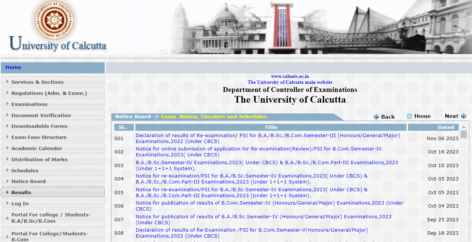The width and height of the screenshot is (472, 242).
Task: Open Portal For College/Students-B.Com item
Action: point(53,236)
